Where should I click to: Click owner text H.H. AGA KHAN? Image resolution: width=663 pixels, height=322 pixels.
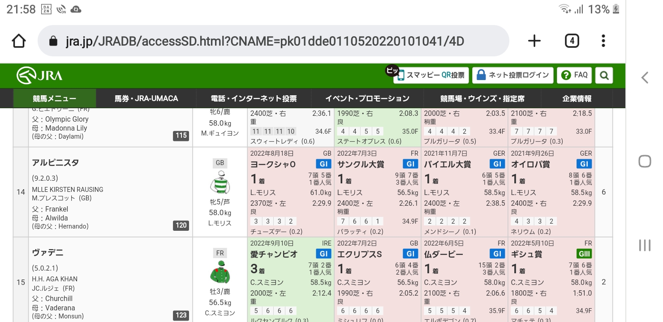[55, 279]
